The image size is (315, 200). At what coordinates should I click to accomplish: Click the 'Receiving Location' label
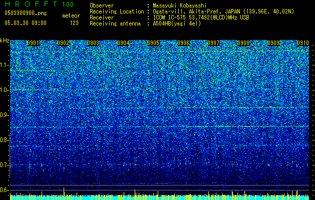pos(117,11)
